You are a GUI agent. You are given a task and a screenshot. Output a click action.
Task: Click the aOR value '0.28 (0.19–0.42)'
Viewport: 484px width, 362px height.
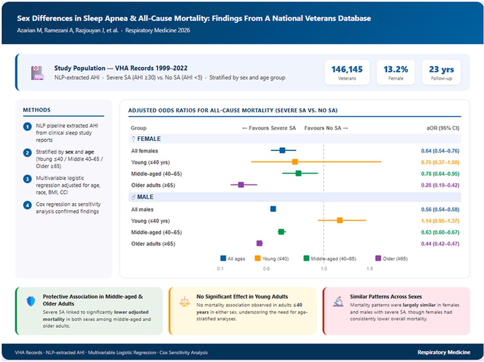click(440, 185)
